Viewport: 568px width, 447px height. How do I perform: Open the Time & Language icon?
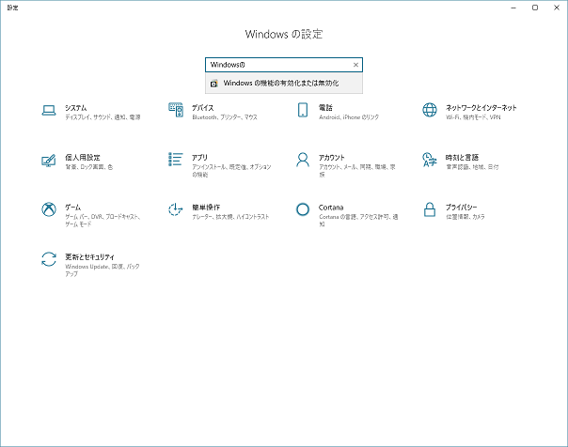pyautogui.click(x=430, y=160)
